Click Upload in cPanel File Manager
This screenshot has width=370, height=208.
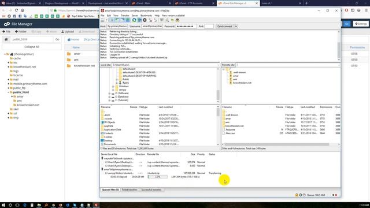[x=68, y=32]
